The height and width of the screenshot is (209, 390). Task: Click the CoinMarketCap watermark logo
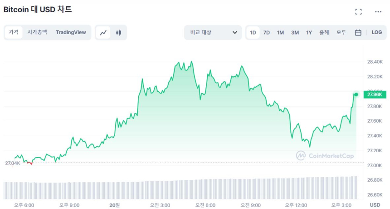click(325, 156)
